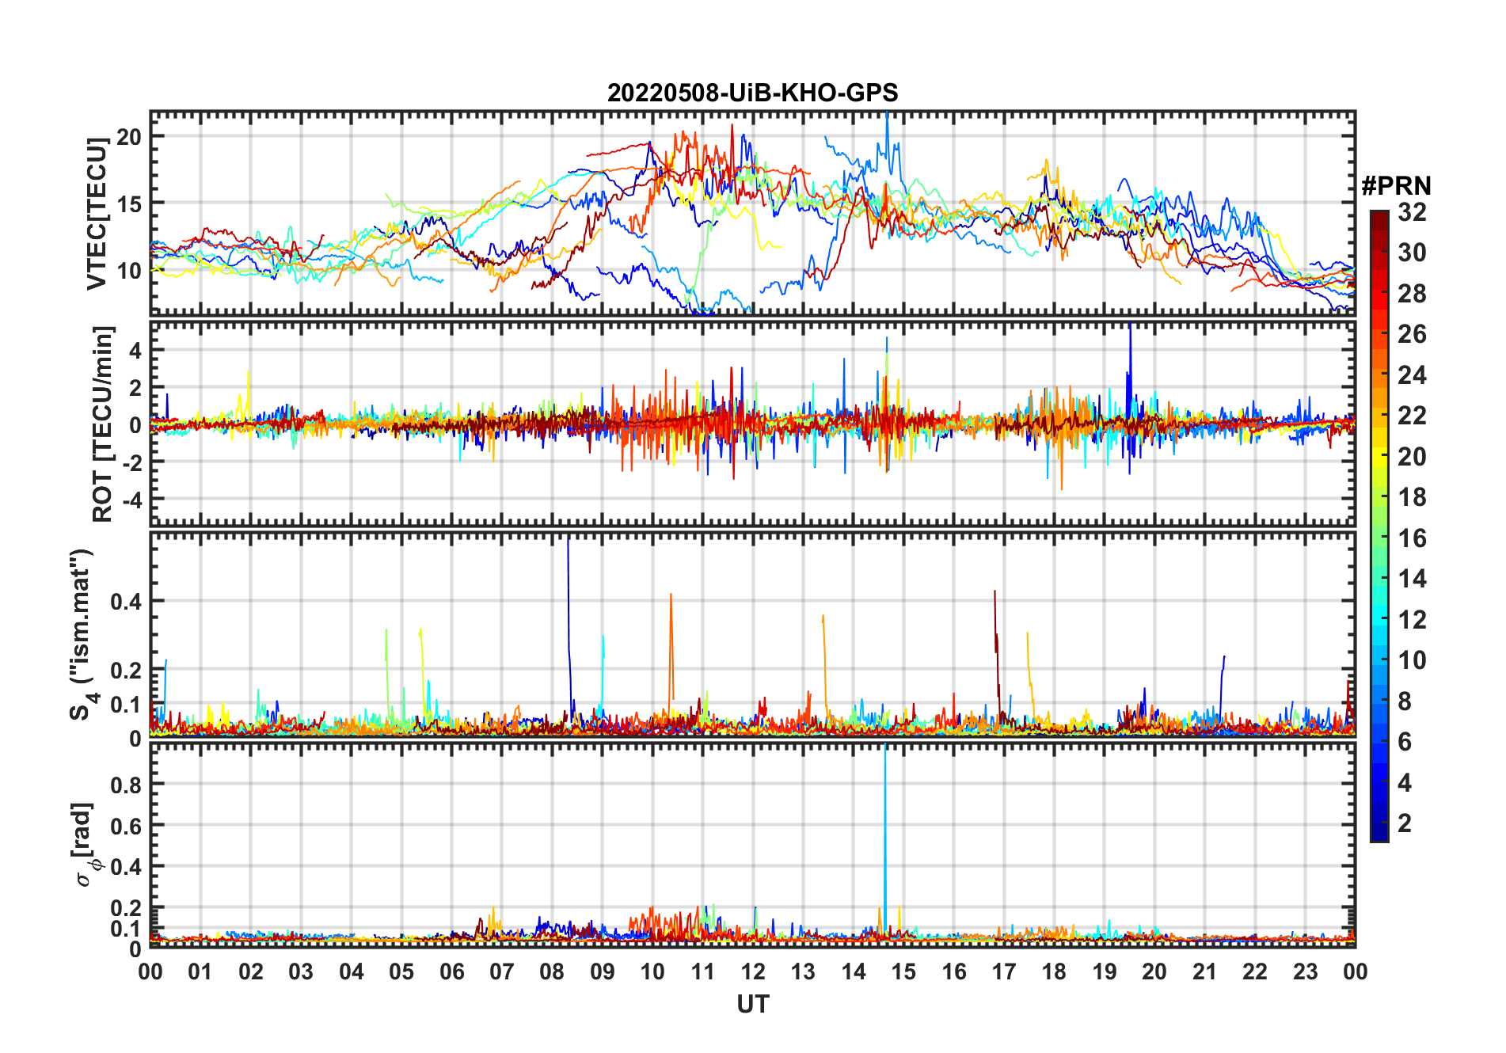
Task: Click the 6 label on the PRN colorbar
Action: coord(1405,742)
